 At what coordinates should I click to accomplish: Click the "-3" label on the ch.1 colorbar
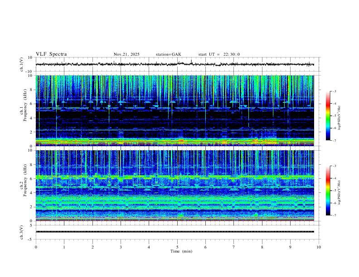[334, 91]
